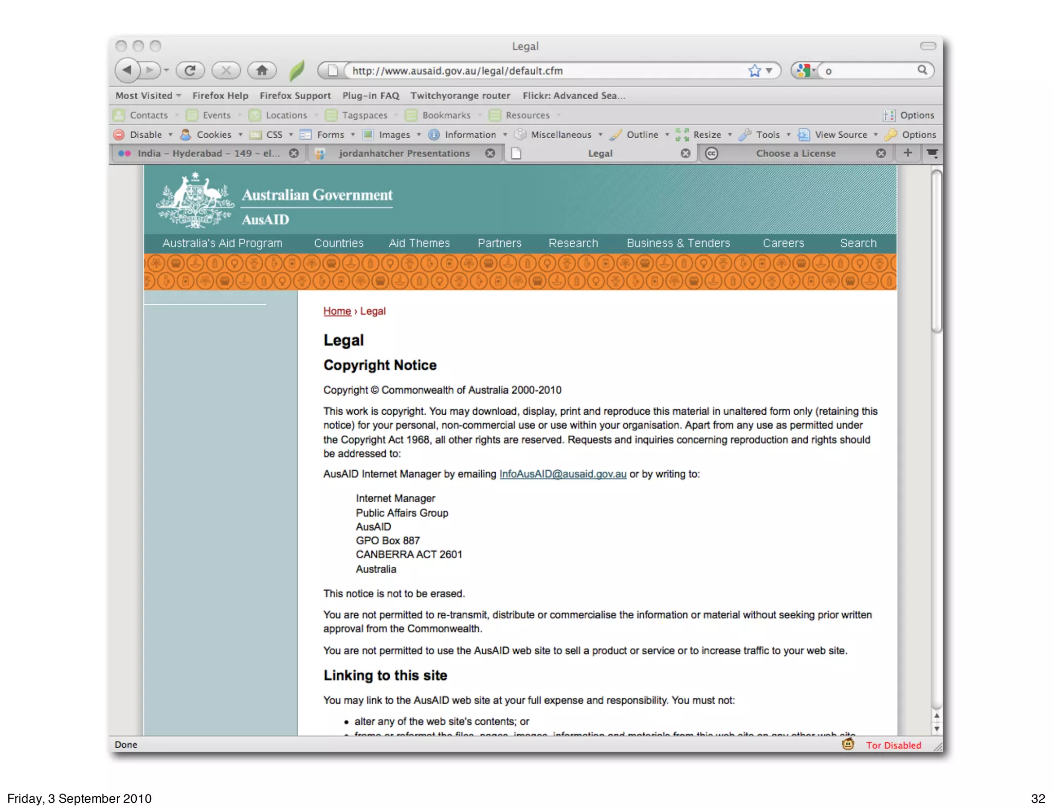Open the Cookies dropdown menu
This screenshot has width=1053, height=810.
[x=214, y=135]
